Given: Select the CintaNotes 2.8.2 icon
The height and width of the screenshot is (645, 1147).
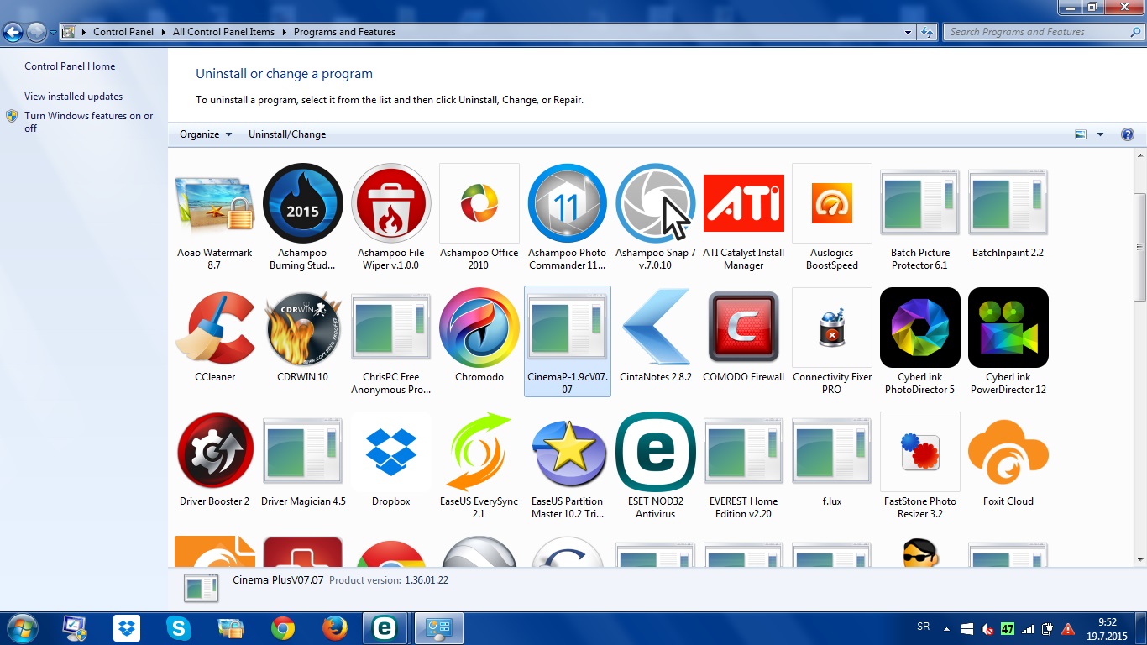Looking at the screenshot, I should (x=656, y=328).
